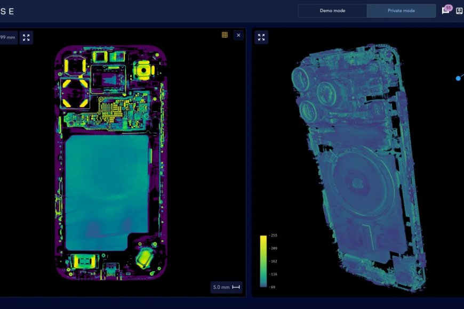Expand the 3D view to fullscreen
The image size is (464, 309).
[261, 37]
